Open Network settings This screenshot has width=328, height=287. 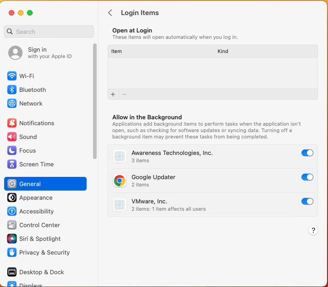pos(45,104)
